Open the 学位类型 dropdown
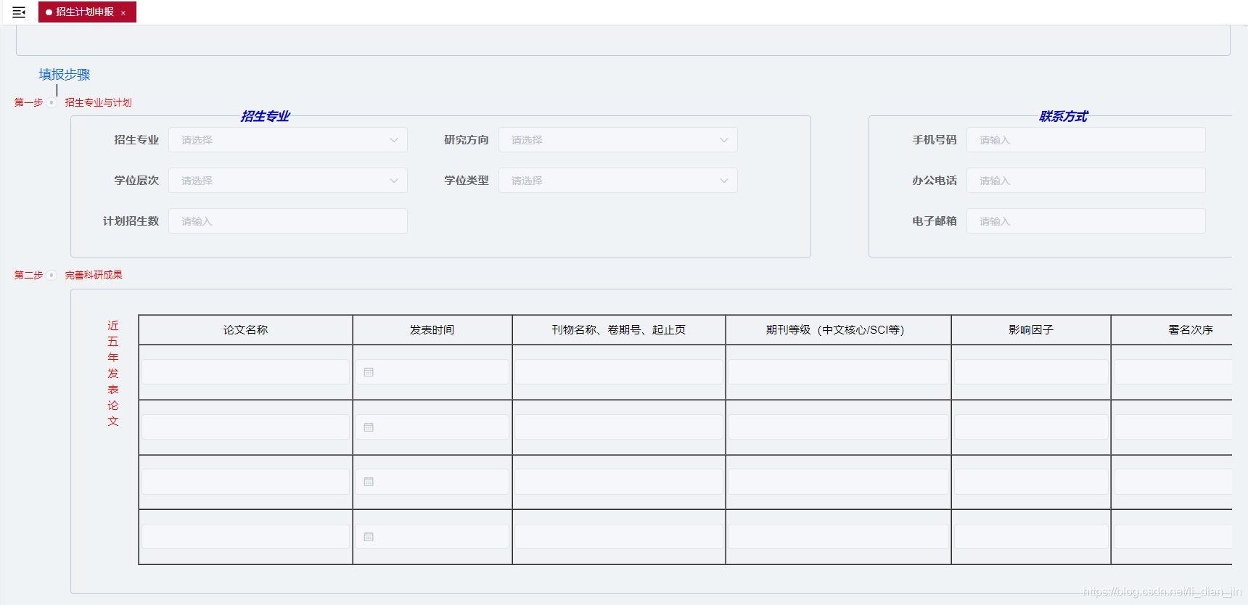The width and height of the screenshot is (1248, 605). click(x=618, y=181)
